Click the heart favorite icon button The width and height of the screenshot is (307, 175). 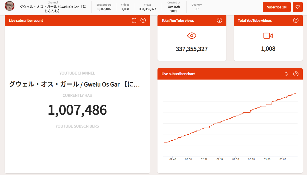click(x=298, y=7)
